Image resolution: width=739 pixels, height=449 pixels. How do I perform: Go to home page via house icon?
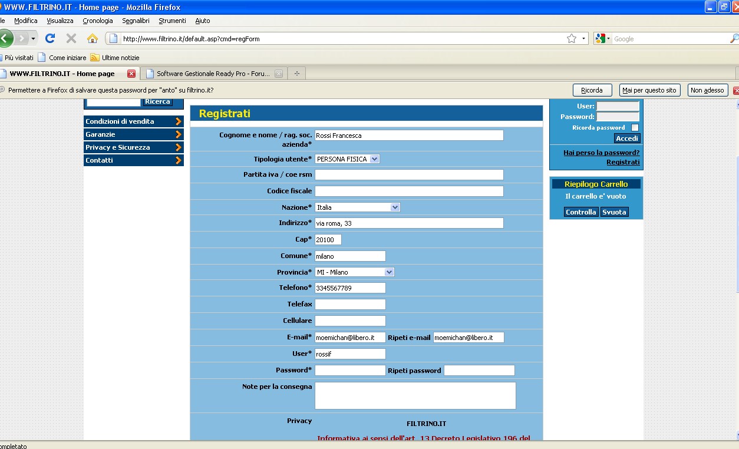[93, 38]
